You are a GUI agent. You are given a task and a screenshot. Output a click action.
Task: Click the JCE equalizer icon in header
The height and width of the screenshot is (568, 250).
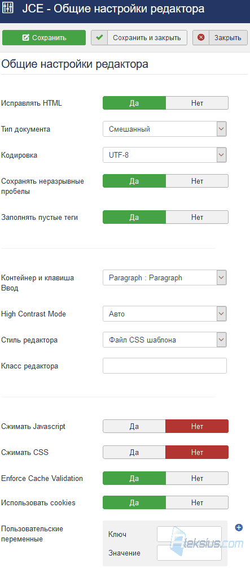(x=7, y=8)
